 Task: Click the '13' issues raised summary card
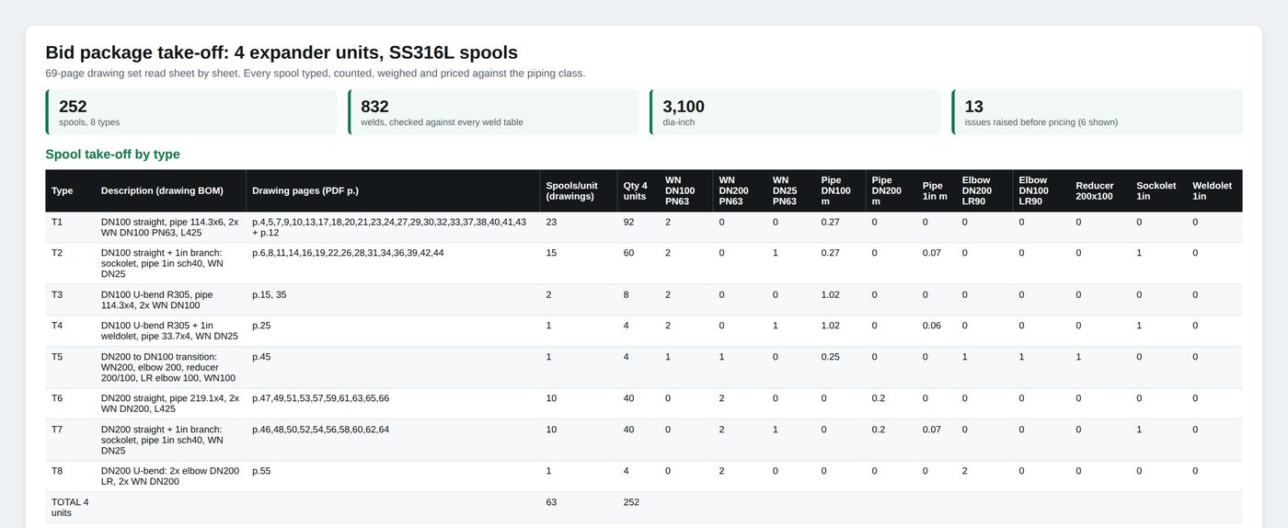coord(1097,112)
